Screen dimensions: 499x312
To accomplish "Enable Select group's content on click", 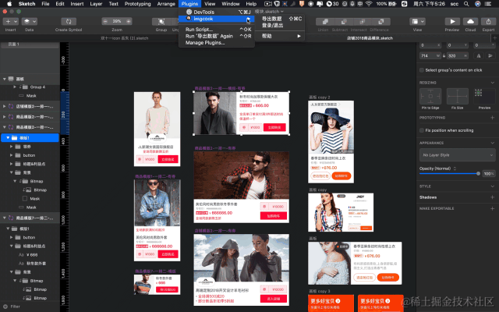I will (422, 70).
